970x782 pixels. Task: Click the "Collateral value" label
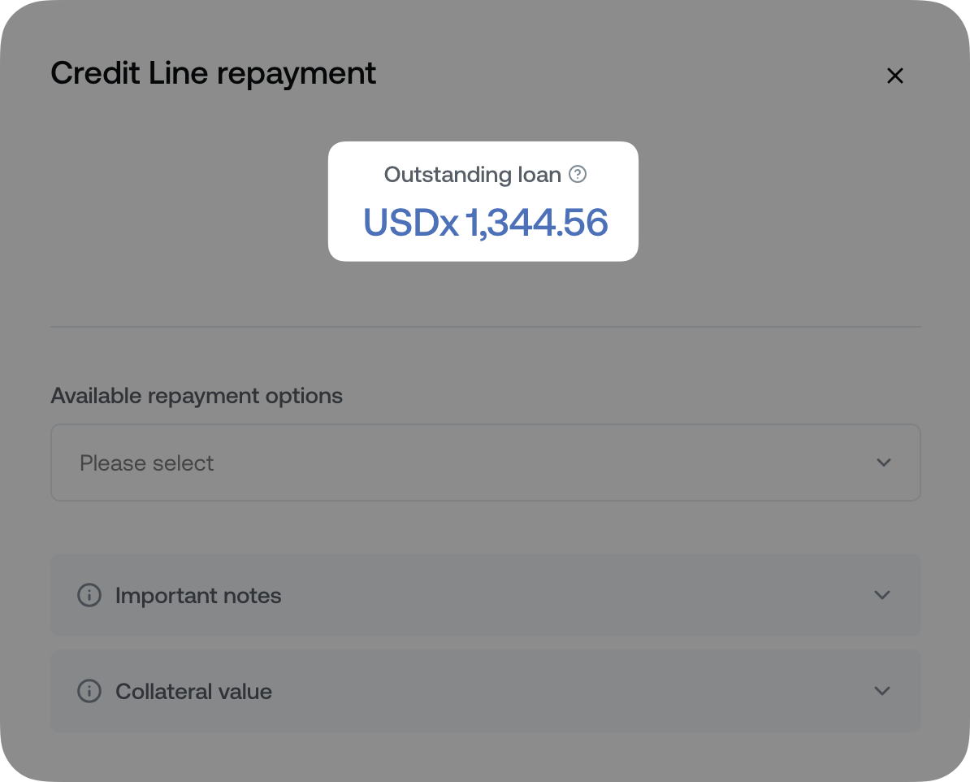coord(193,692)
